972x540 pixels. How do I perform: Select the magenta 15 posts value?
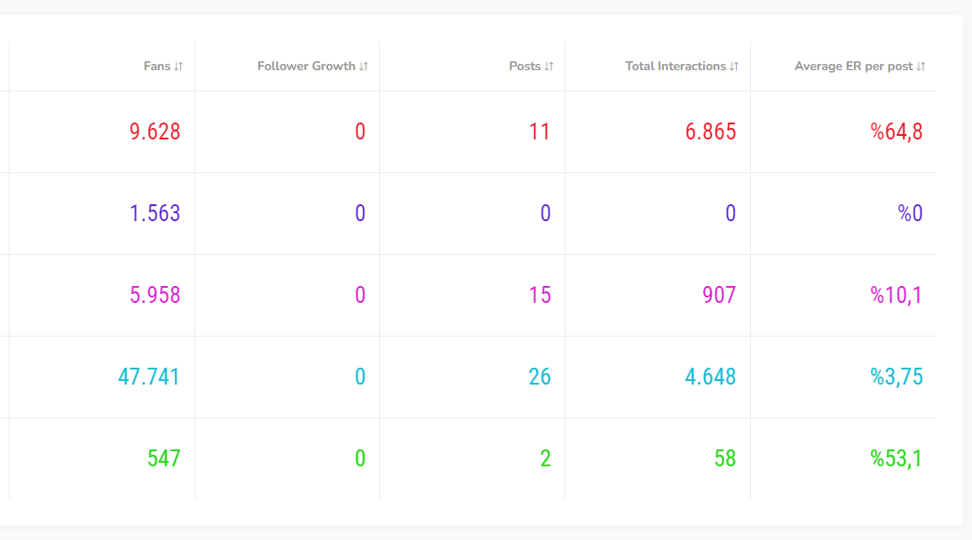point(540,296)
